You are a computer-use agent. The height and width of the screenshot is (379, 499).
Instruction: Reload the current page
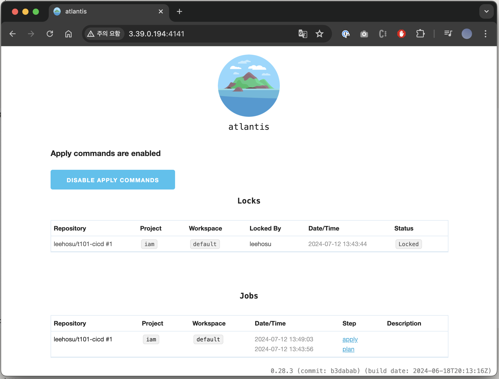(50, 34)
